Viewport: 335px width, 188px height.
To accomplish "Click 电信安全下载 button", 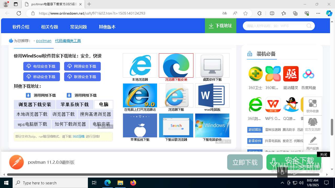I will pos(42,66).
